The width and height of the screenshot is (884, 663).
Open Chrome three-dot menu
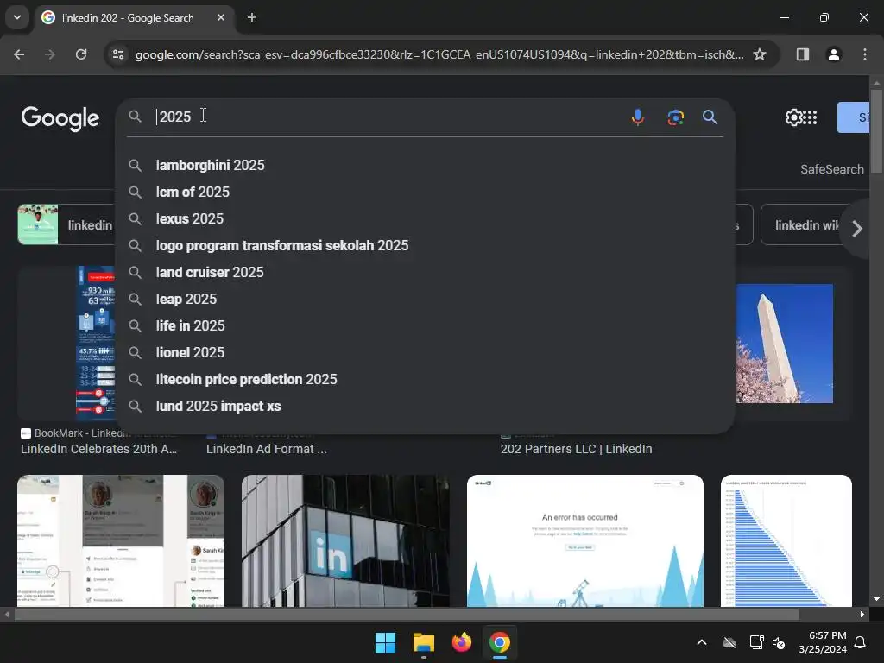click(864, 54)
